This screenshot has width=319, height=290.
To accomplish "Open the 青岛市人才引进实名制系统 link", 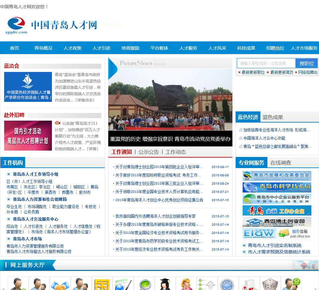I will tap(275, 245).
